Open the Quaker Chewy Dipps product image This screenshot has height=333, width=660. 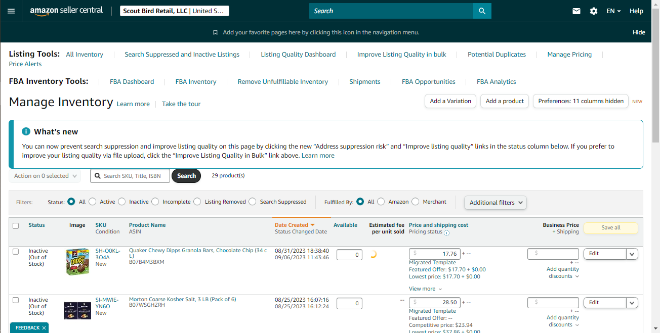click(77, 261)
